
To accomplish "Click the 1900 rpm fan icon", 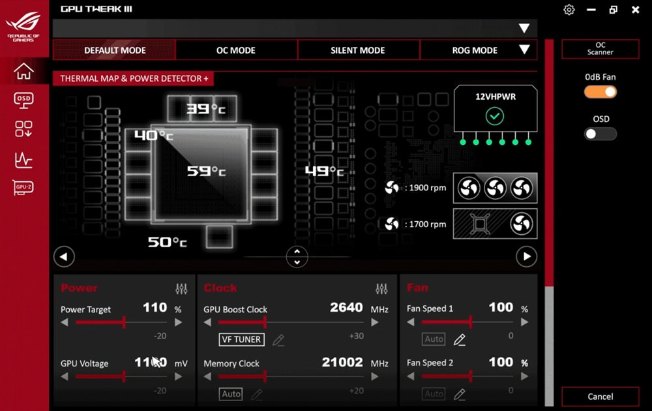I will click(391, 188).
